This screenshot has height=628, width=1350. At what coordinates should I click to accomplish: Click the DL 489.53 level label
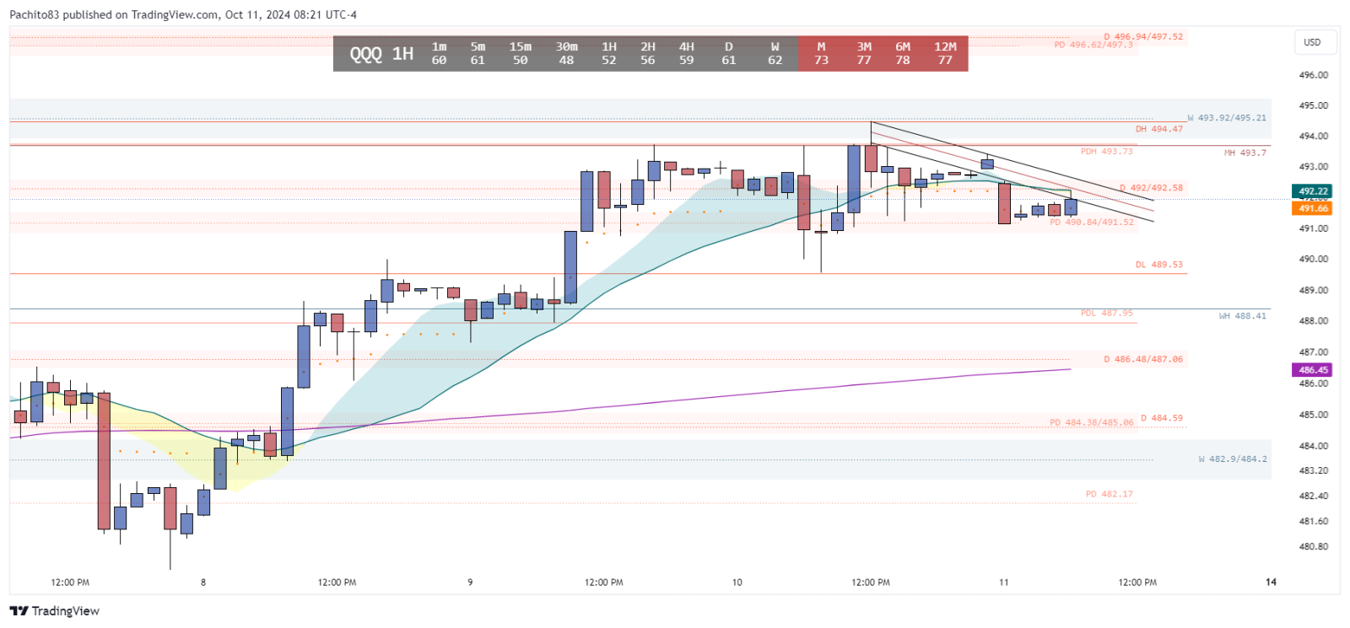[x=1158, y=265]
